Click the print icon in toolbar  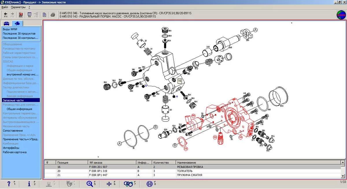pyautogui.click(x=53, y=15)
